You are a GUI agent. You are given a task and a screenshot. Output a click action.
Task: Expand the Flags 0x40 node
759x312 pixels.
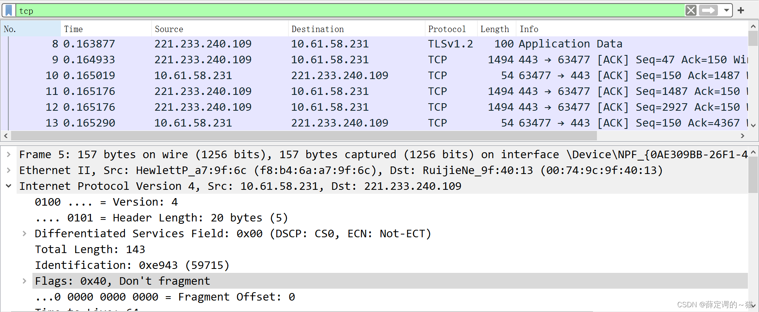[25, 281]
